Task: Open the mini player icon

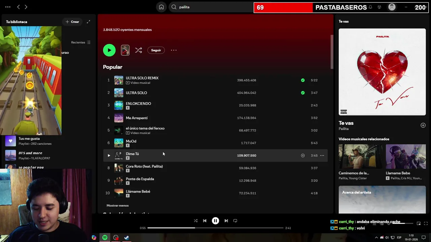Action: coord(419,224)
